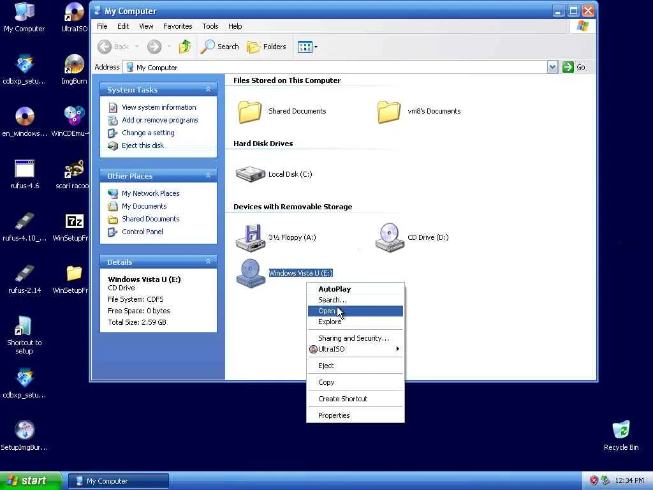Select the My Computer desktop icon
653x490 pixels.
24,17
